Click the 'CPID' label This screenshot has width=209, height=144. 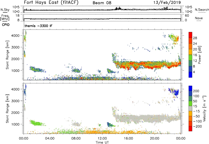pyautogui.click(x=6, y=25)
